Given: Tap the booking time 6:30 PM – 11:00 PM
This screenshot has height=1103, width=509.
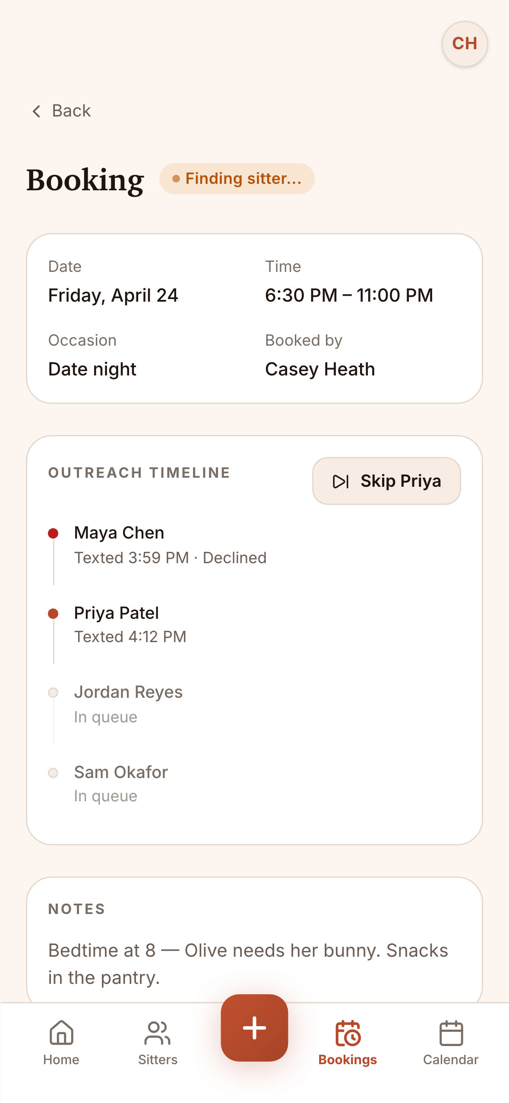Looking at the screenshot, I should [x=349, y=296].
